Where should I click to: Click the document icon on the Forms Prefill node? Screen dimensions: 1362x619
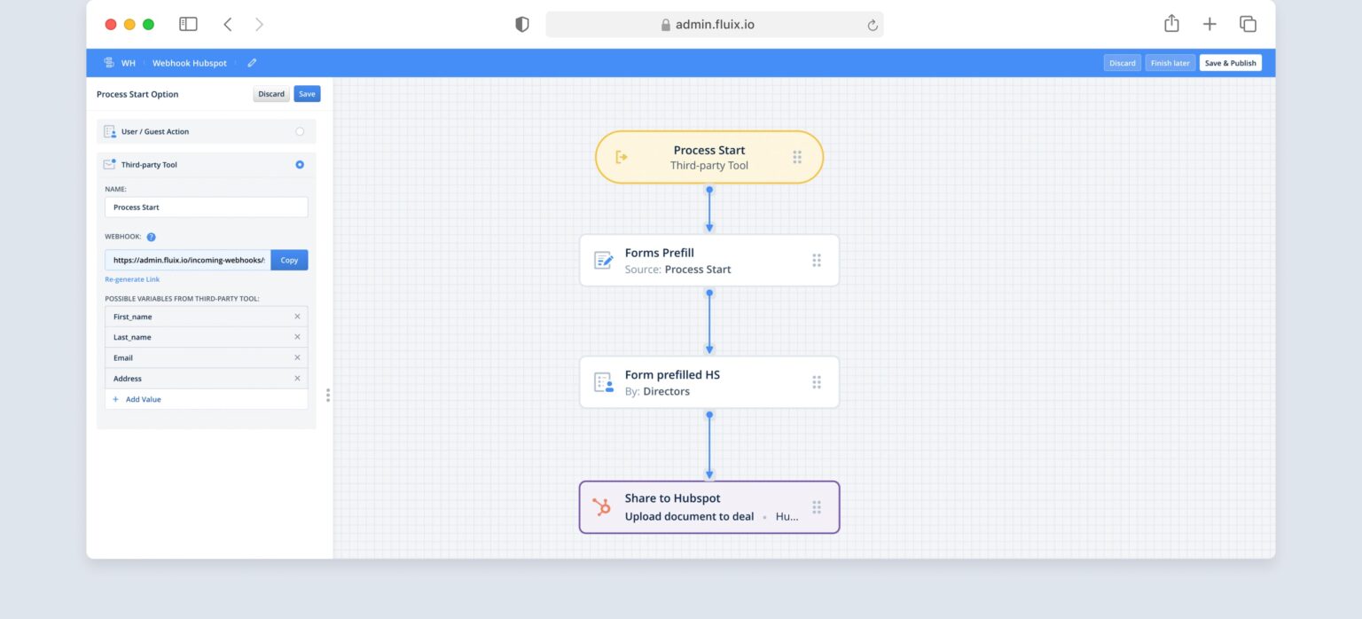coord(603,259)
